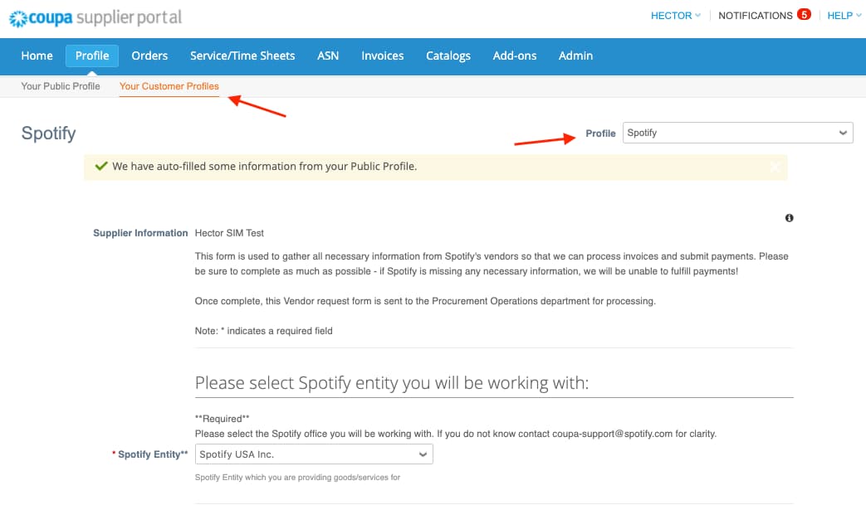Select Your Customer Profiles sub-tab
Image resolution: width=866 pixels, height=505 pixels.
pos(169,86)
